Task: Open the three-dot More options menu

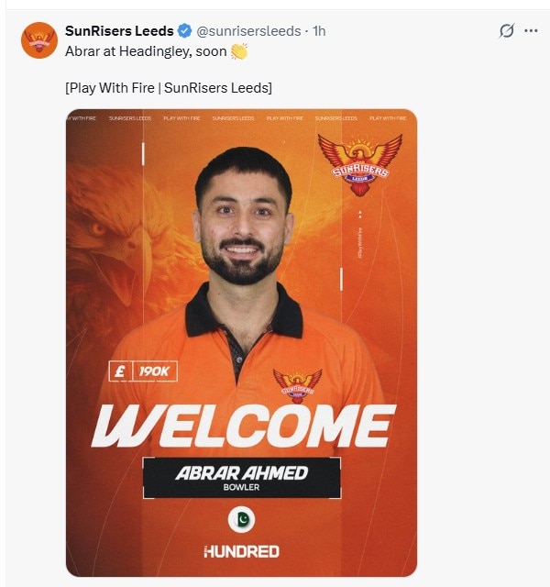Action: coord(531,30)
